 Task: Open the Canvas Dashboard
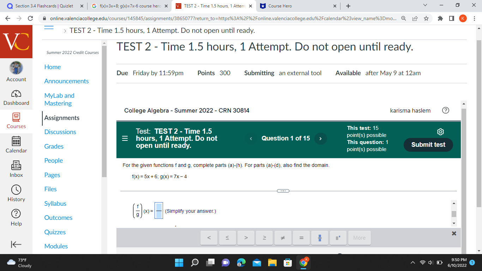tap(16, 98)
